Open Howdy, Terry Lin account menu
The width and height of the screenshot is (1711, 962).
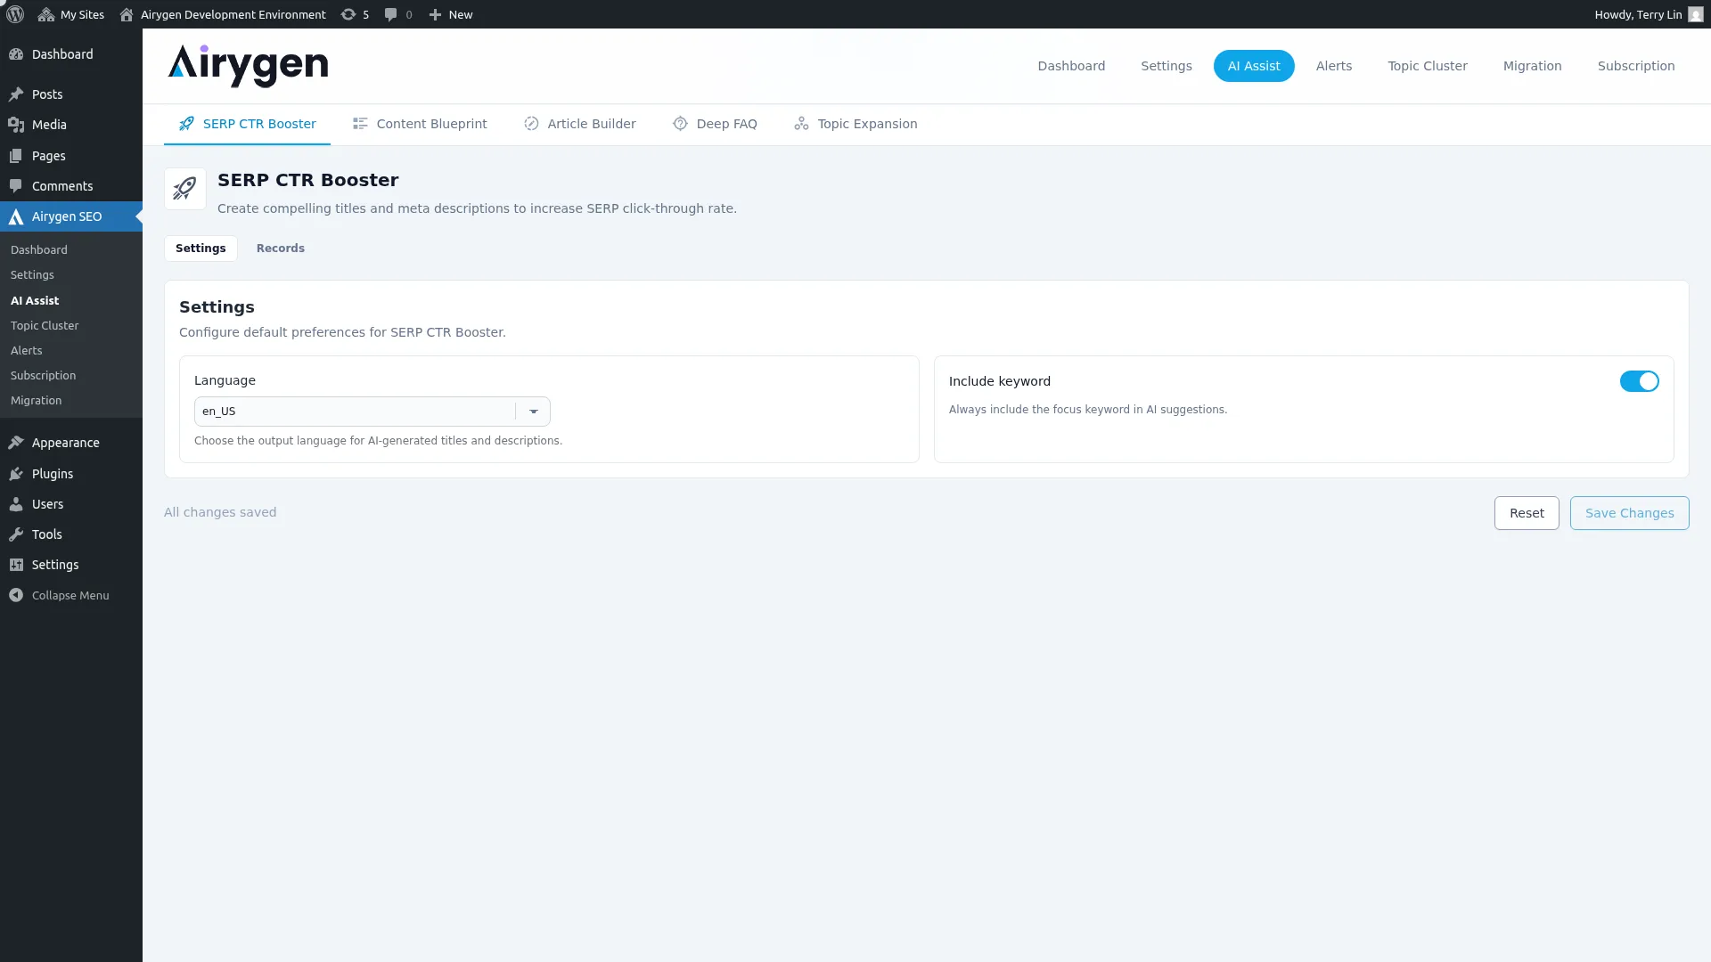click(1649, 14)
